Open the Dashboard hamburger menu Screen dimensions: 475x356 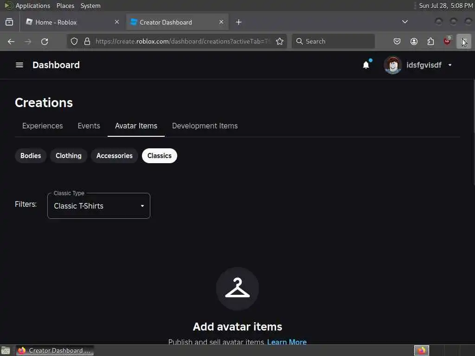pyautogui.click(x=19, y=65)
